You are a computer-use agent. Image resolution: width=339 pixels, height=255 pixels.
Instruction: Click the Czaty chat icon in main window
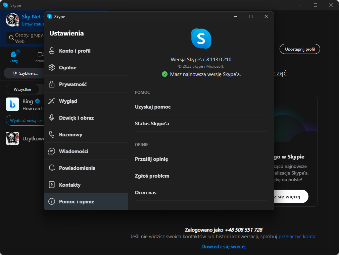coord(13,54)
